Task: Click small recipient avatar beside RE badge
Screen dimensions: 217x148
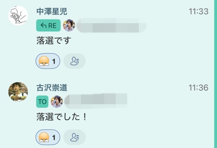Action: coord(69,25)
